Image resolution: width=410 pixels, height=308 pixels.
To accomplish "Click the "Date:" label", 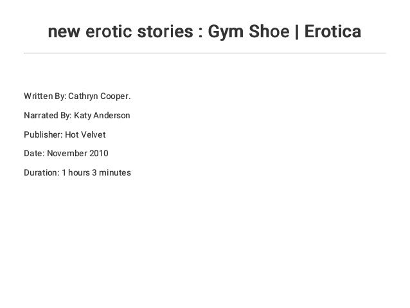I will pos(33,154).
